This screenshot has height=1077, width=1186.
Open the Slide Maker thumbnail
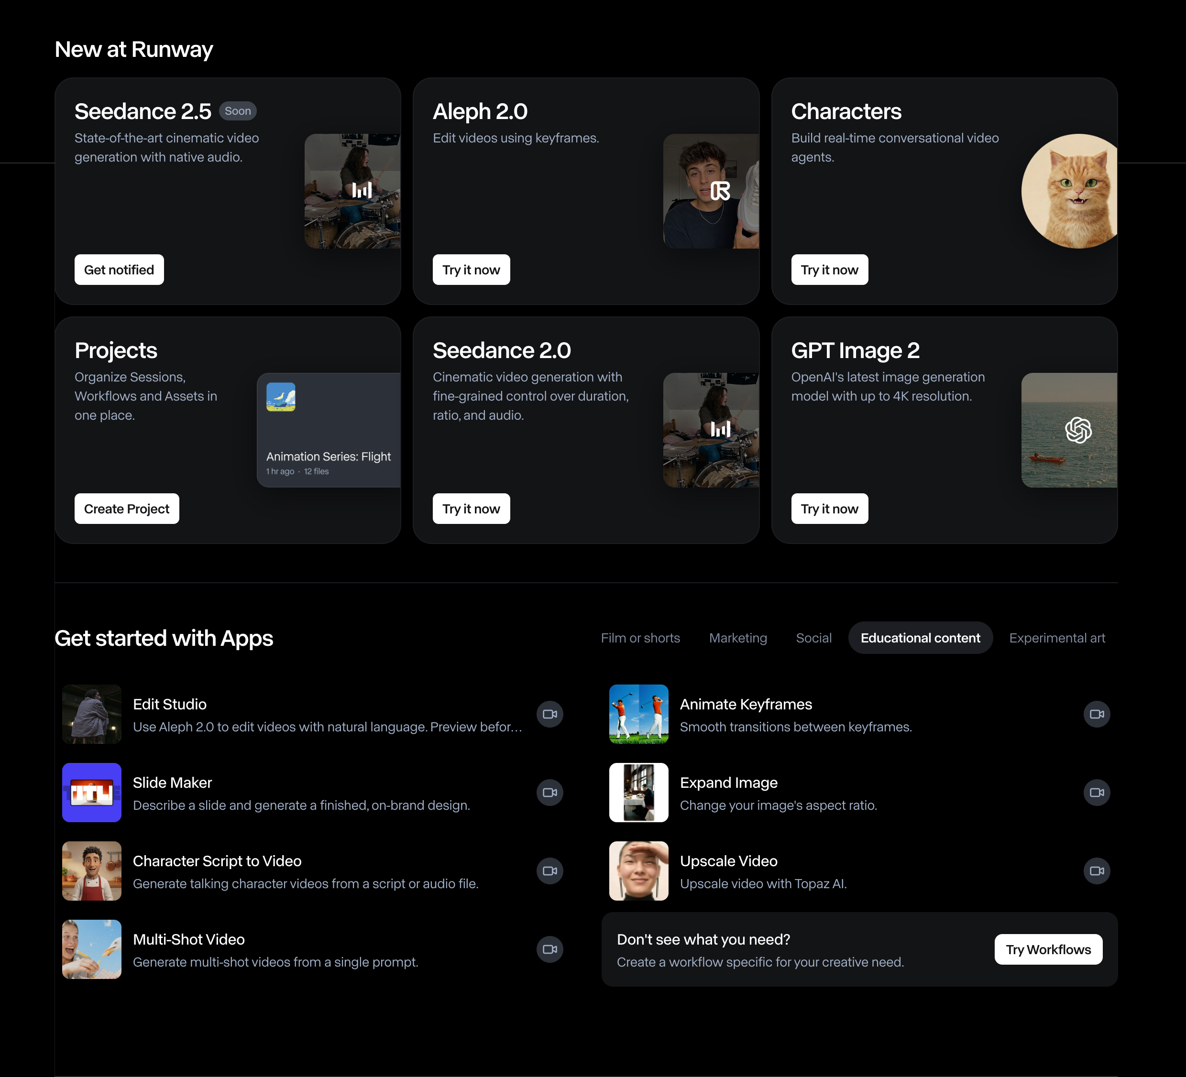click(92, 792)
